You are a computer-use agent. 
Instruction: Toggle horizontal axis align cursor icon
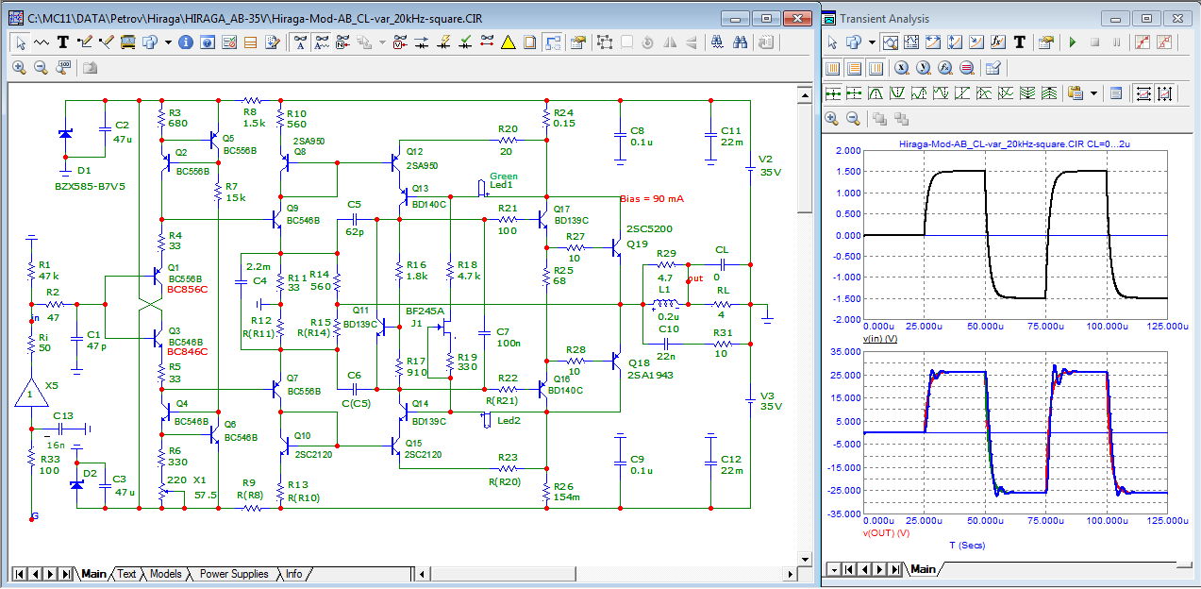1143,93
